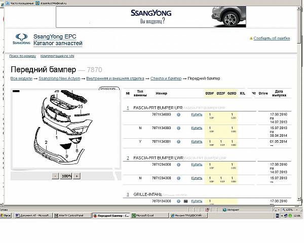Switch to AverTV Control Panel taskbar button
Screen dimensions: 304x243
click(x=72, y=216)
